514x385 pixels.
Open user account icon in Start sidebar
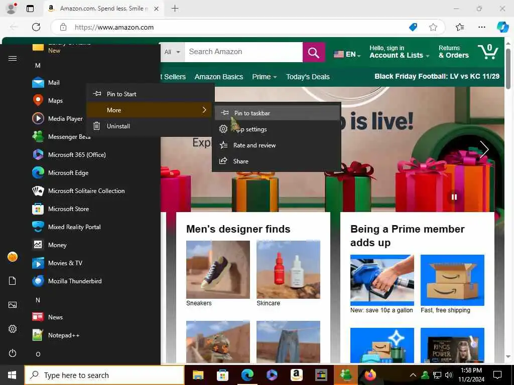tap(13, 257)
